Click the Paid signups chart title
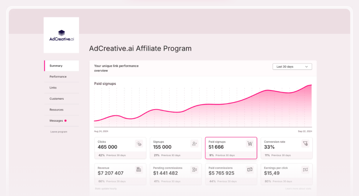 pyautogui.click(x=105, y=84)
